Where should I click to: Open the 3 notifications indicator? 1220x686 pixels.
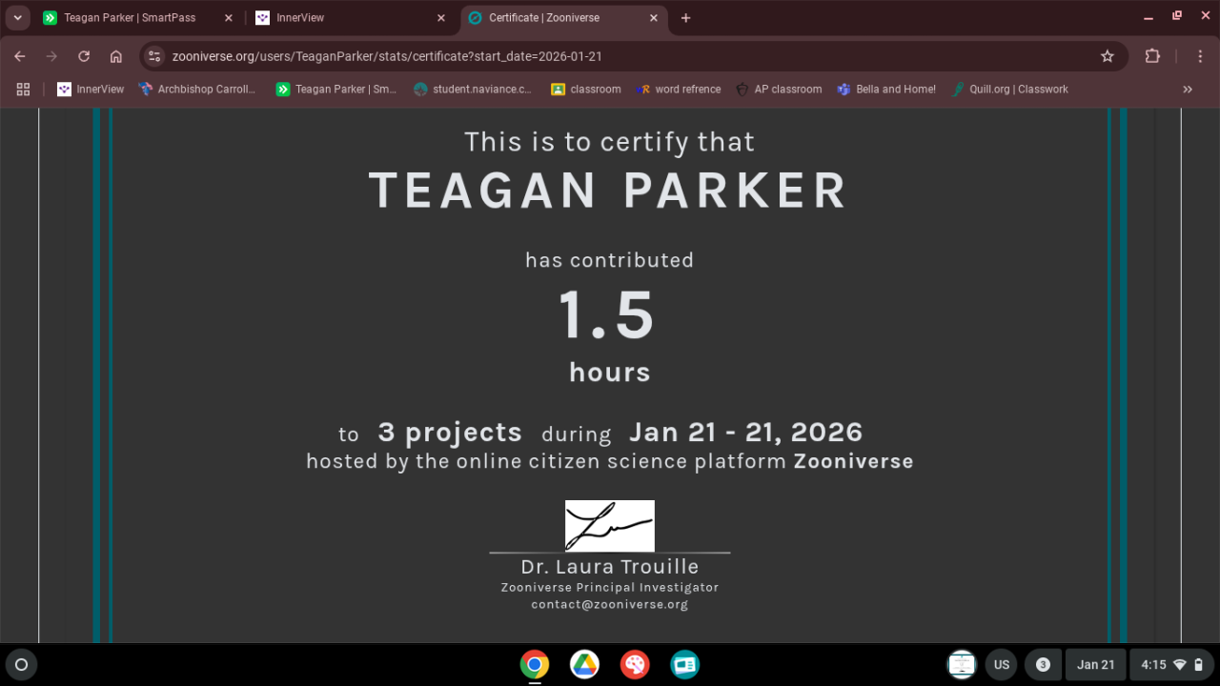coord(1043,664)
